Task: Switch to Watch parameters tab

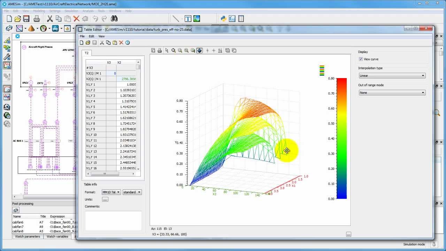Action: [x=28, y=236]
